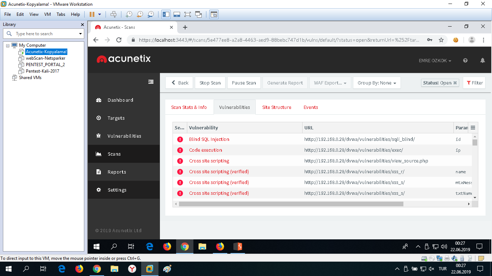The image size is (492, 276).
Task: Expand the EMRE OZKOK user menu
Action: pyautogui.click(x=435, y=61)
